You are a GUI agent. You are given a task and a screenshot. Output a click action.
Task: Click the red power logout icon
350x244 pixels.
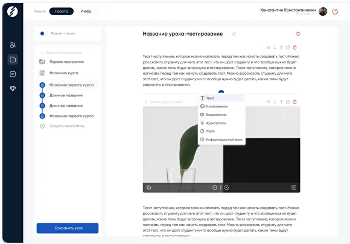[335, 11]
